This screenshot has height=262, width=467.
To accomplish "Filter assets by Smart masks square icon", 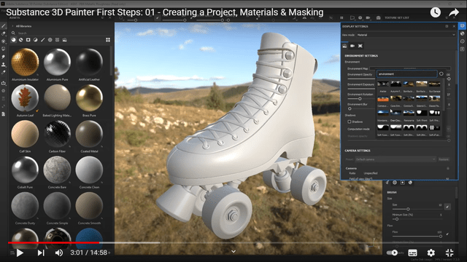I will (28, 40).
